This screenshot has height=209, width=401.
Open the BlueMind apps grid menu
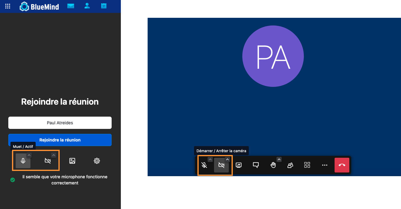[8, 6]
